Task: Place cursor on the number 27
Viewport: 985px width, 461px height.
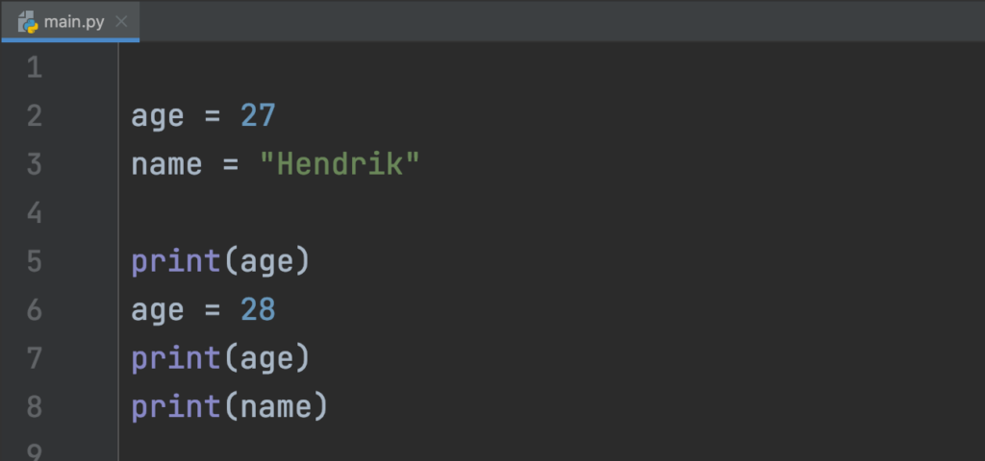Action: 258,116
